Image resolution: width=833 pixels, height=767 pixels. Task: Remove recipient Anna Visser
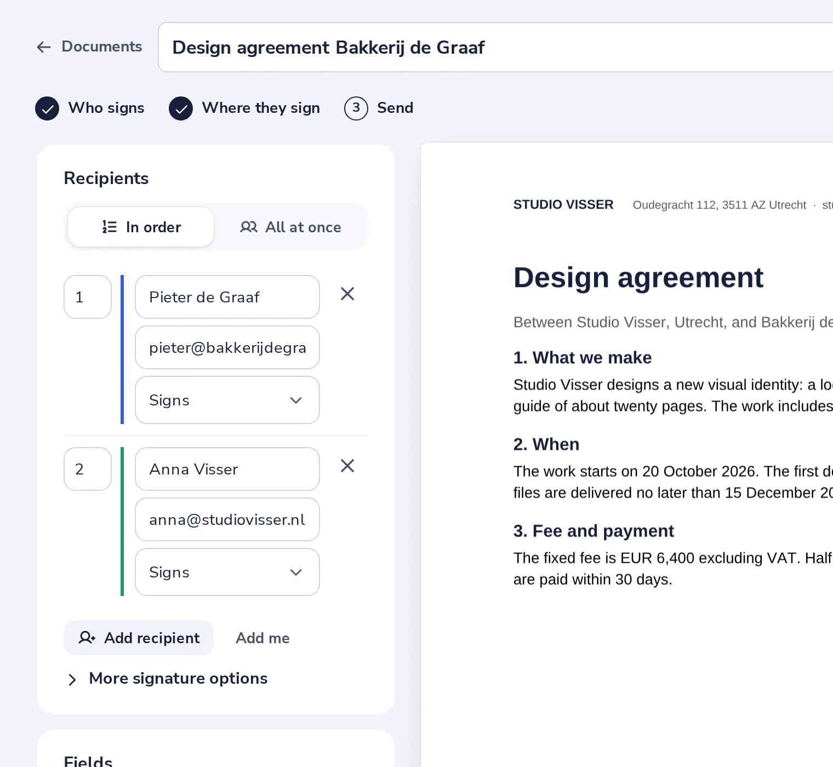[347, 466]
